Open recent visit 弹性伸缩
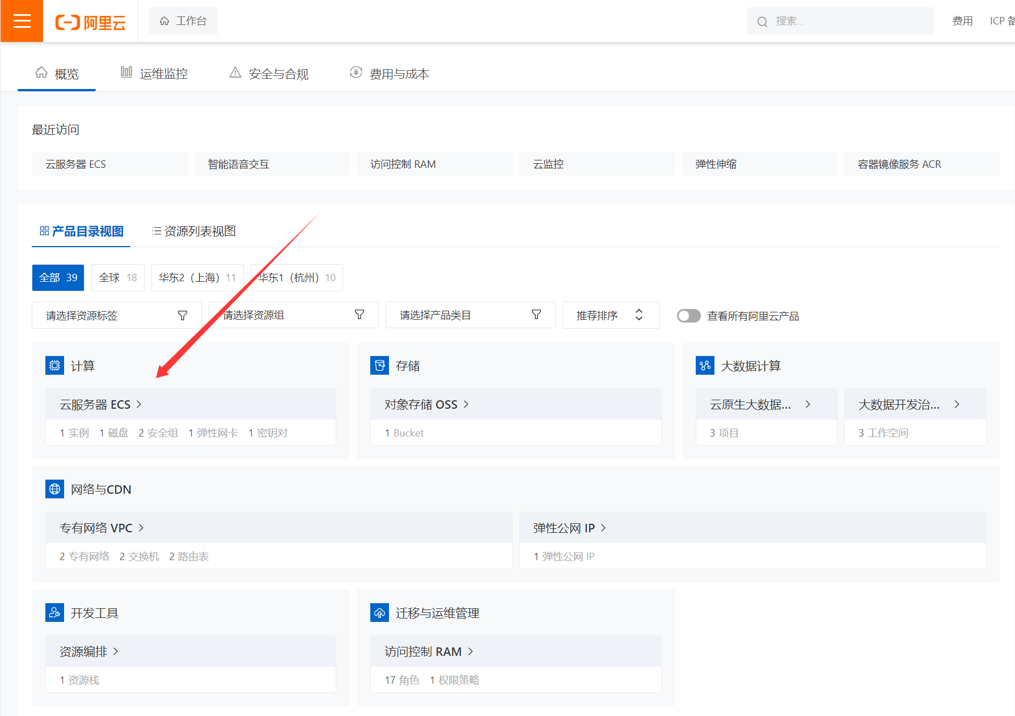This screenshot has height=716, width=1015. [759, 164]
